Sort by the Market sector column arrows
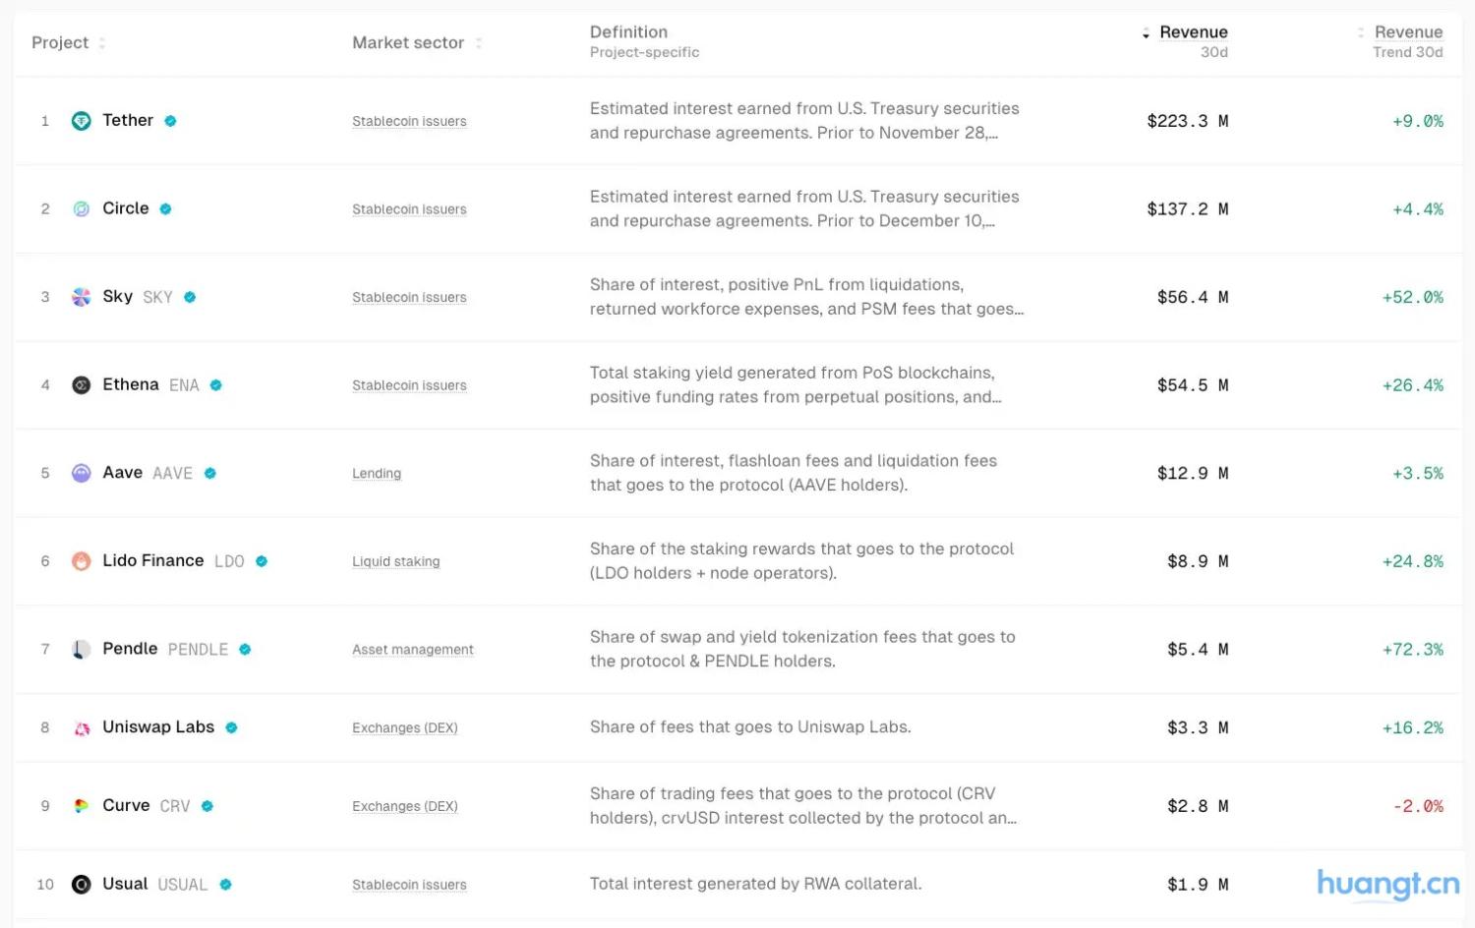Screen dimensions: 1475x928 [479, 43]
